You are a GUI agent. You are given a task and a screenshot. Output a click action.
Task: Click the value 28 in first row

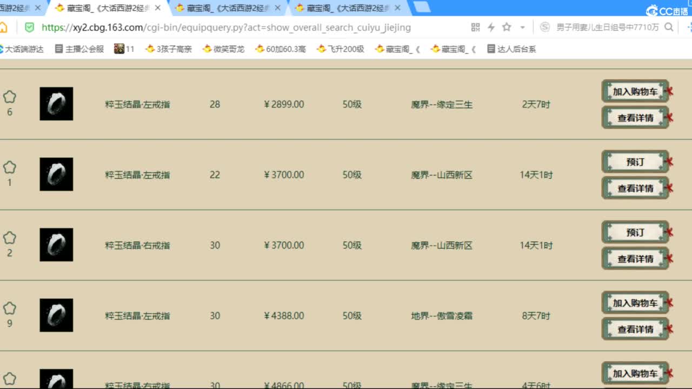tap(215, 104)
